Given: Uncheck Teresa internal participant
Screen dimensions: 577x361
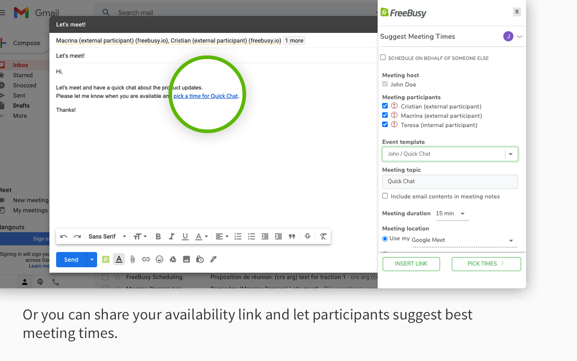Looking at the screenshot, I should (385, 125).
